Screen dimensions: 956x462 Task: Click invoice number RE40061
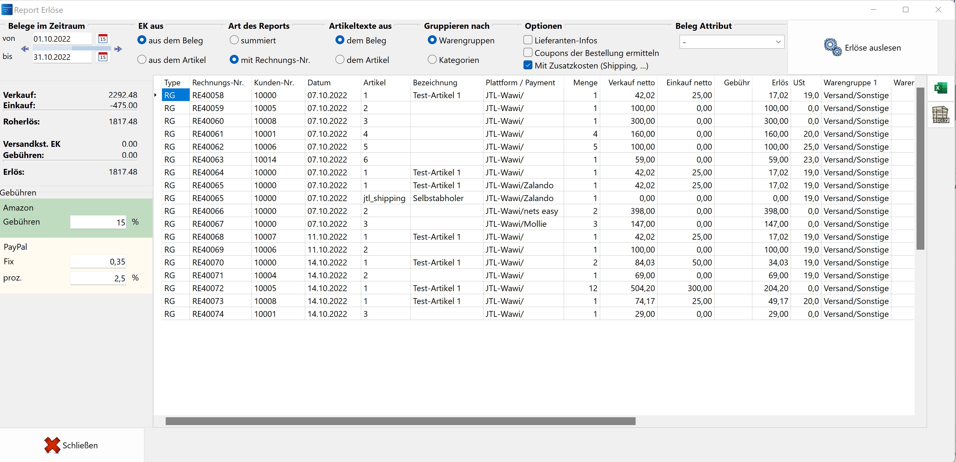[x=220, y=134]
